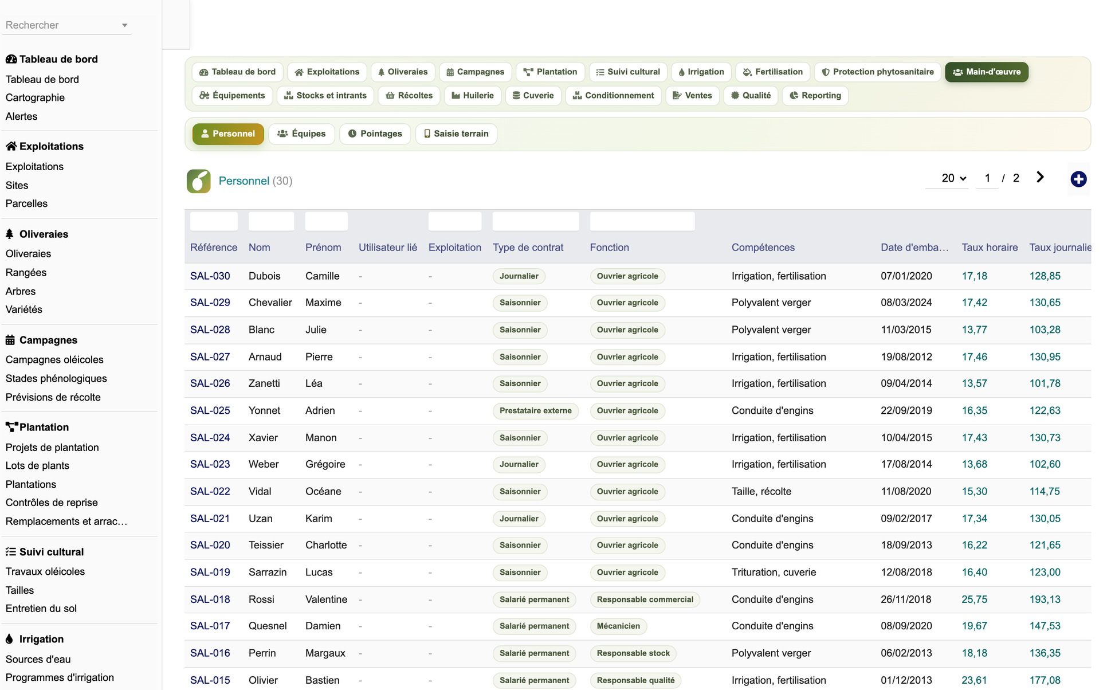Open the Oliveraies module tab
Viewport: 1115px width, 690px height.
tap(403, 72)
